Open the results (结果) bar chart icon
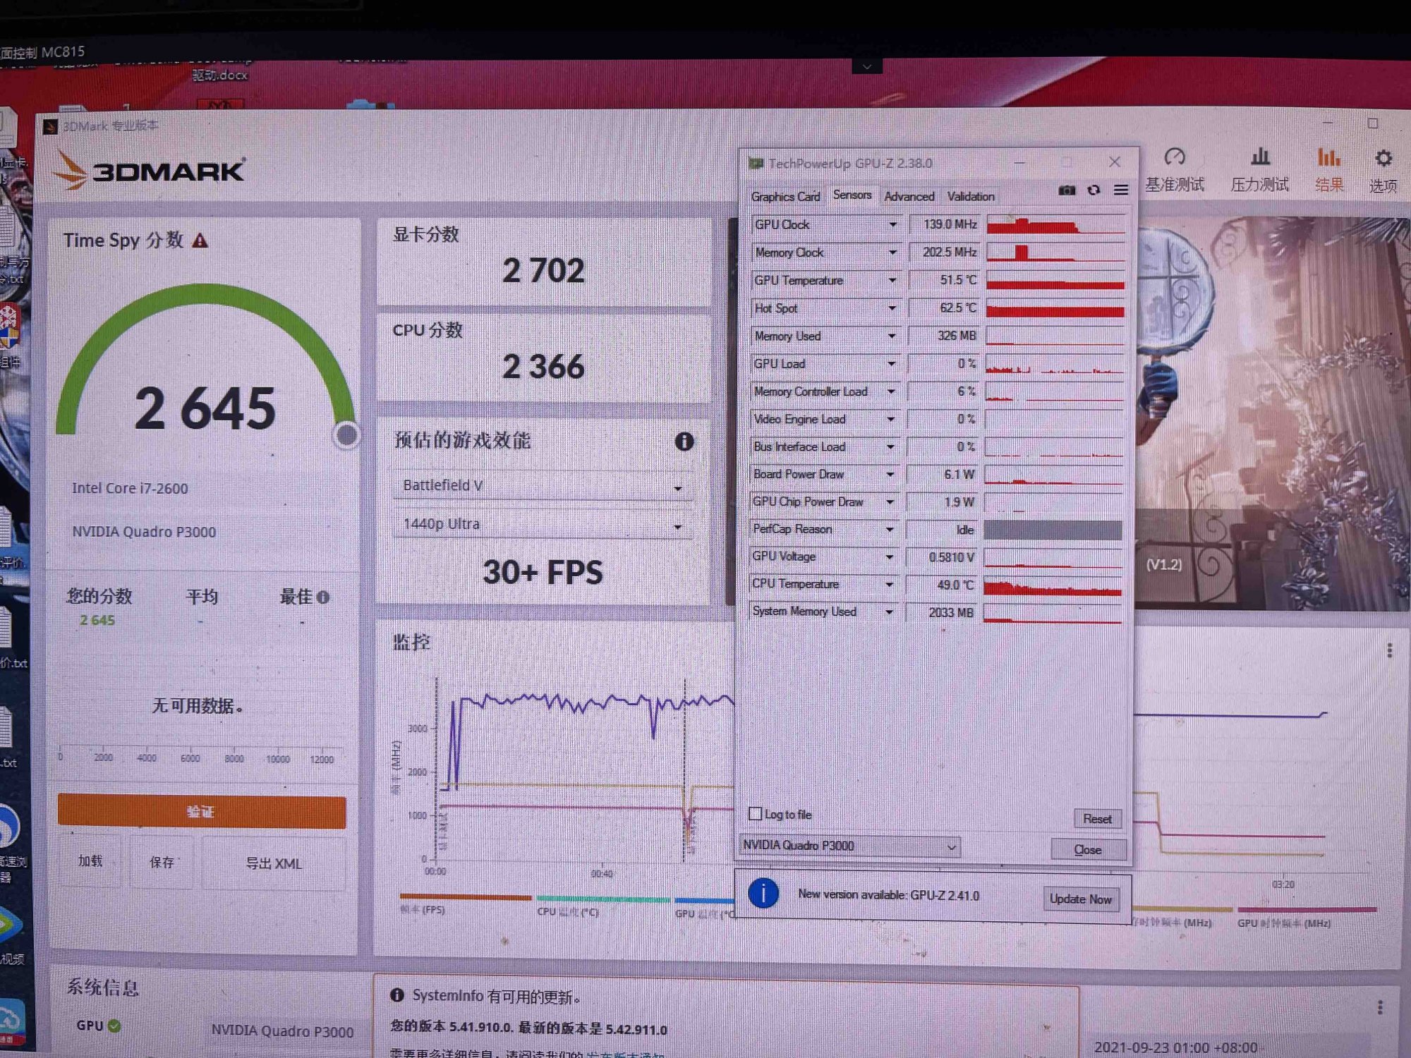This screenshot has height=1058, width=1411. point(1329,158)
